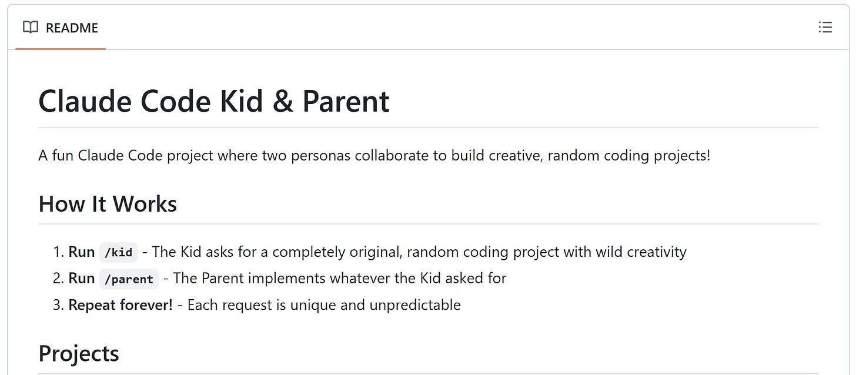Click the "Claude Code Kid & Parent" title

coord(213,101)
